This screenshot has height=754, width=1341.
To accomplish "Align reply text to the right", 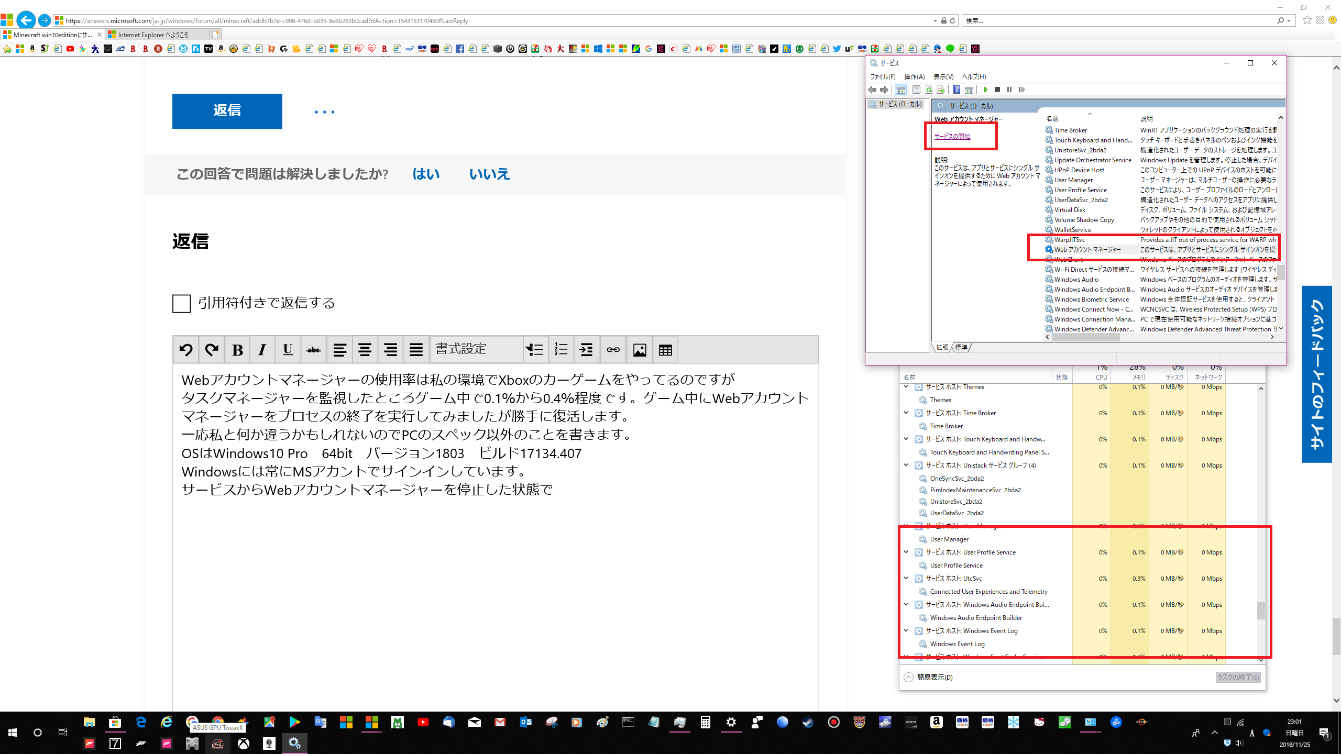I will pos(390,350).
